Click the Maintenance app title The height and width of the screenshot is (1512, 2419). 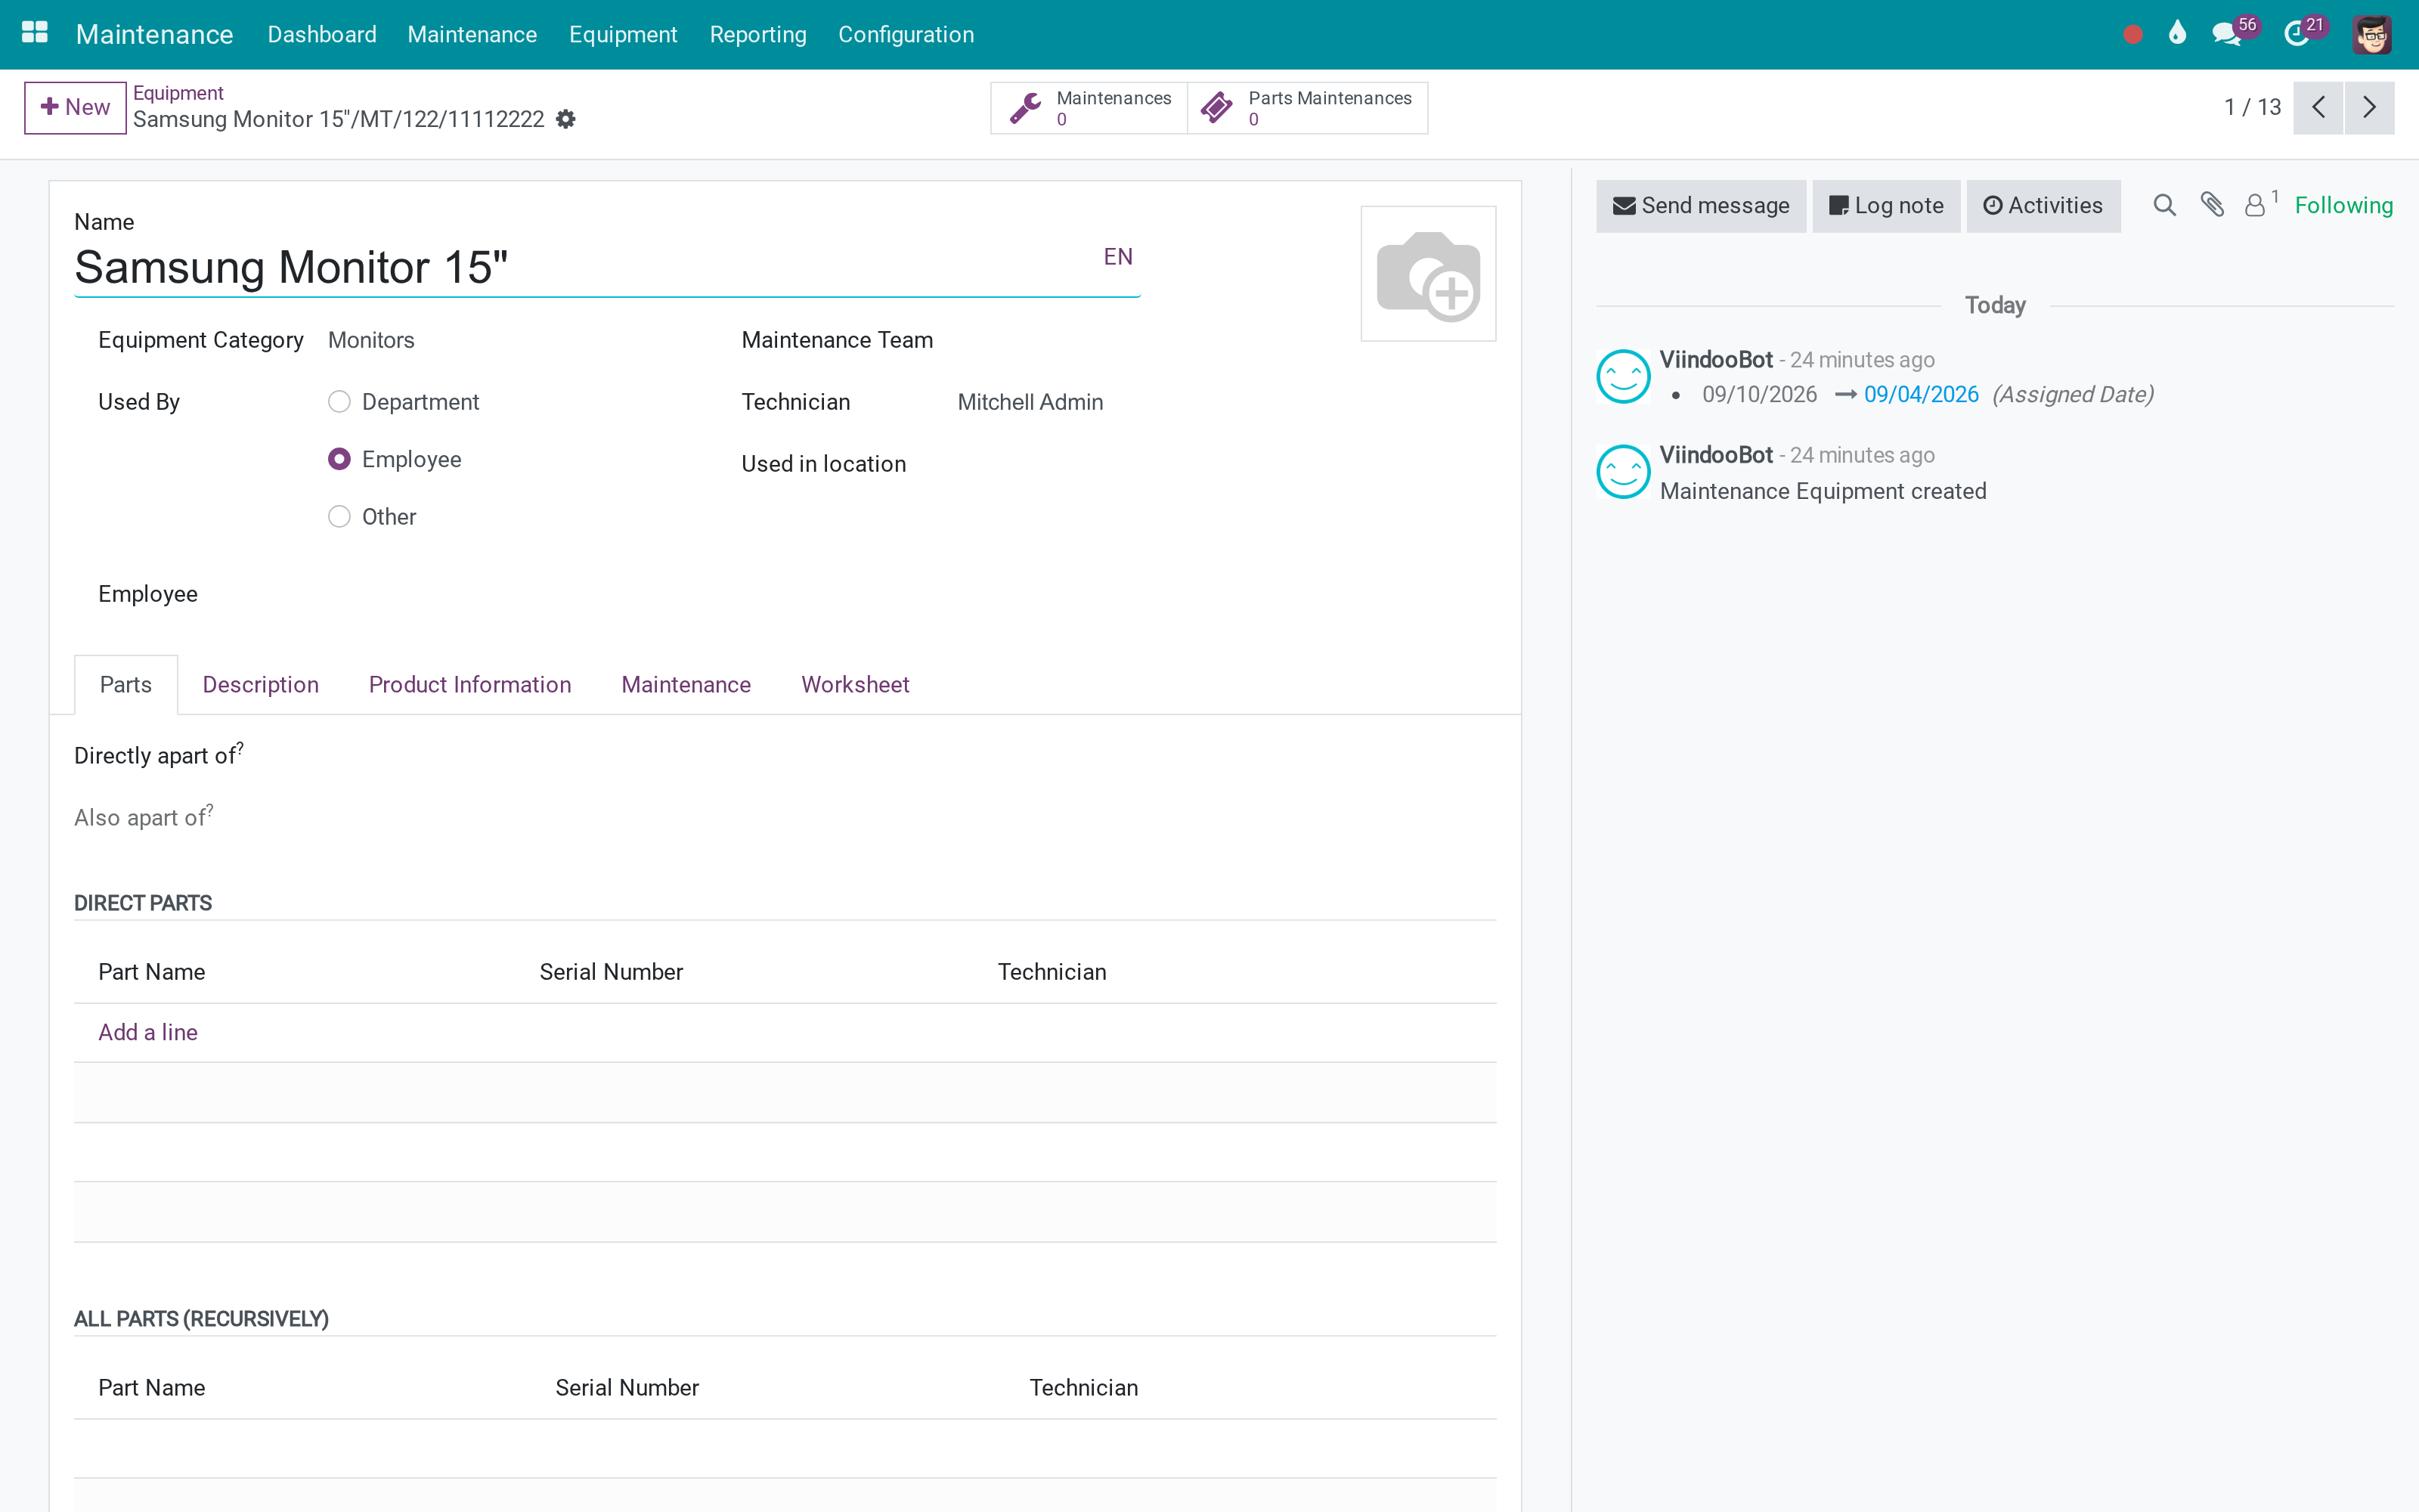pyautogui.click(x=154, y=34)
